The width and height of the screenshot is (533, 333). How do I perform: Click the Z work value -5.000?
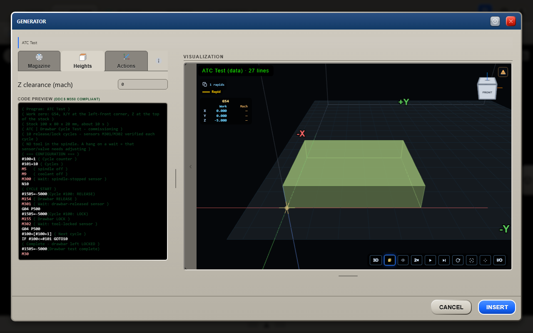tap(221, 120)
